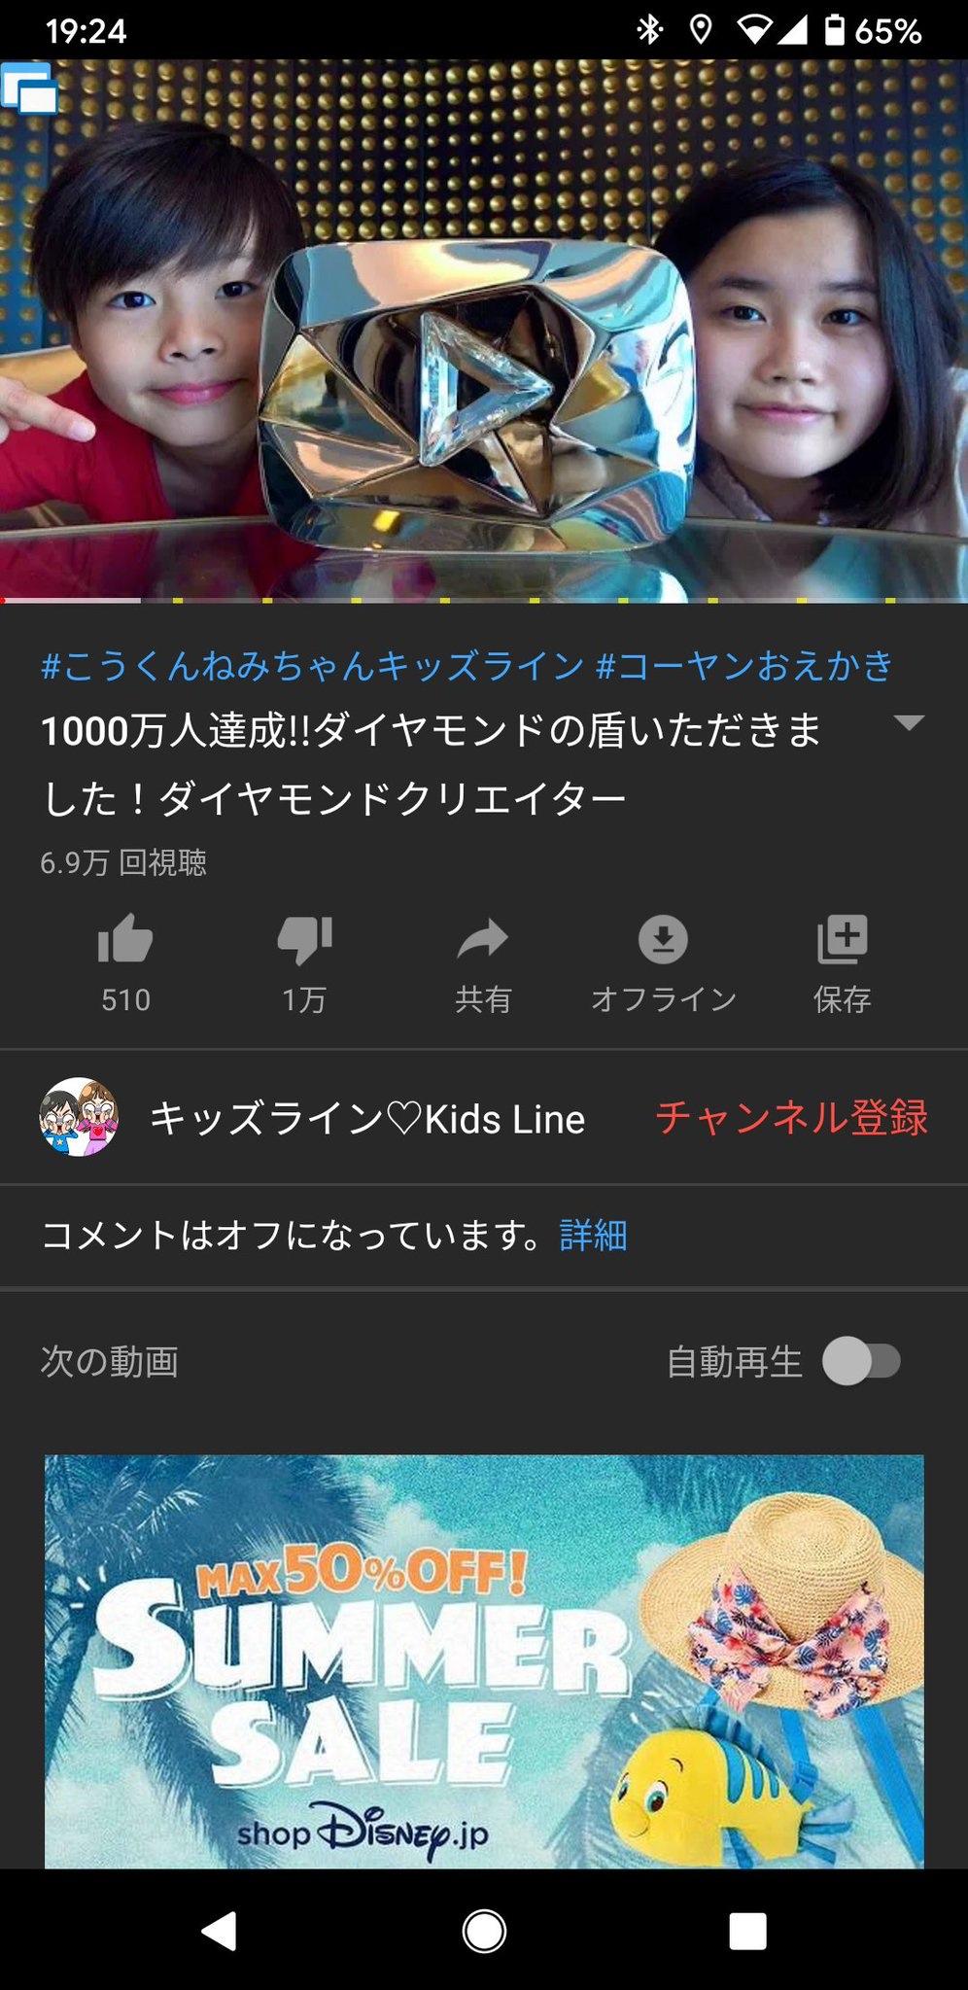Open the 共有 share arrow icon

click(x=483, y=939)
